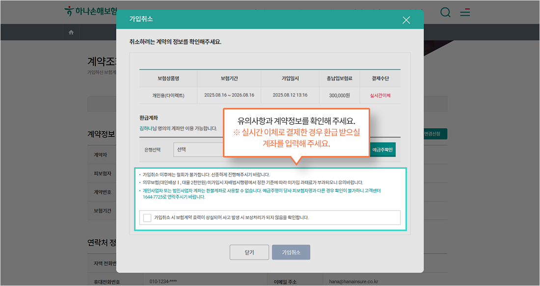
Task: Open the search magnifier icon in header
Action: (x=445, y=12)
